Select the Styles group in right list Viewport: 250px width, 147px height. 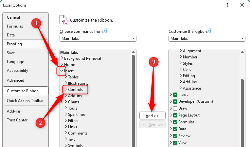(187, 63)
